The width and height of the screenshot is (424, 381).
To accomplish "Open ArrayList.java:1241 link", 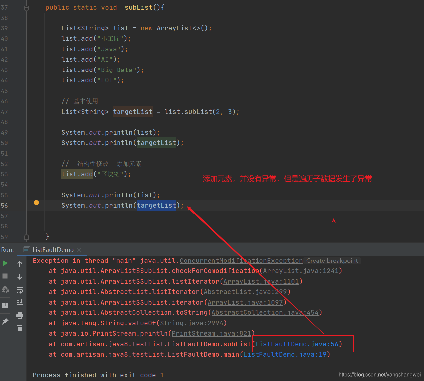I will [301, 271].
